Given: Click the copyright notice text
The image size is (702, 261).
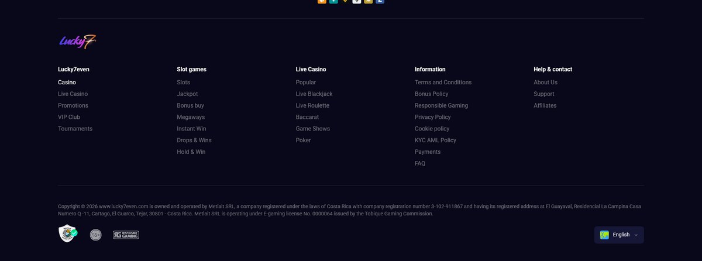Looking at the screenshot, I should 349,210.
